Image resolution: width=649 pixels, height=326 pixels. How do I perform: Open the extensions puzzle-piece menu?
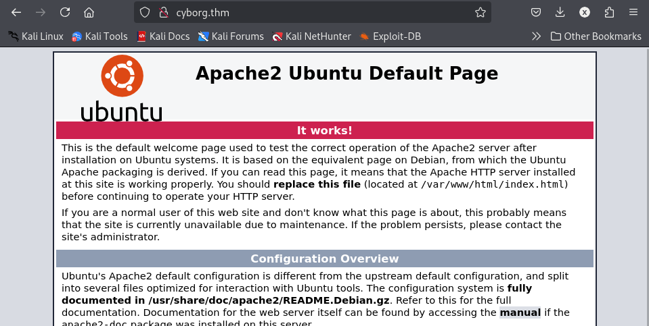tap(609, 12)
